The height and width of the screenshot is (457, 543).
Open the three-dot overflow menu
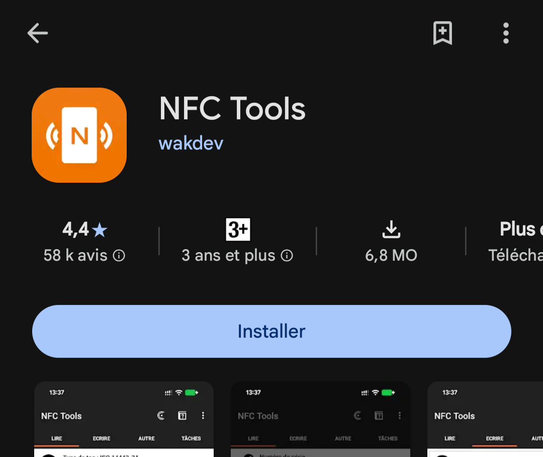506,33
